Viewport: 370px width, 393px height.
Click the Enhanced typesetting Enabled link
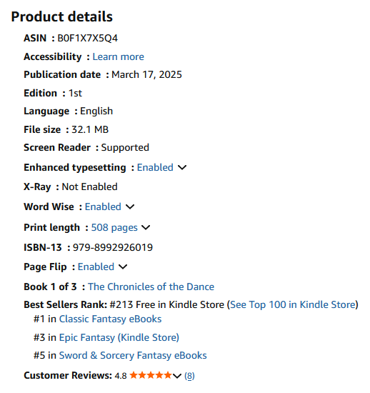pyautogui.click(x=155, y=167)
